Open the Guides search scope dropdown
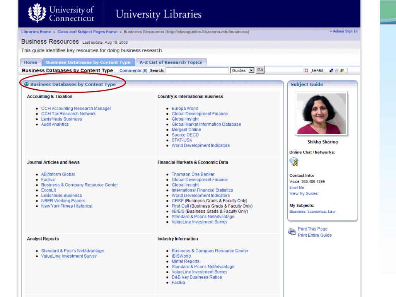The height and width of the screenshot is (297, 396). pos(242,70)
